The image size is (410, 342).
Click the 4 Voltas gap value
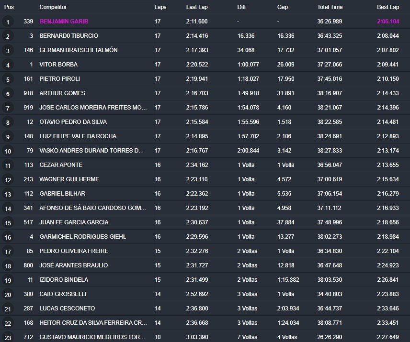(x=287, y=337)
